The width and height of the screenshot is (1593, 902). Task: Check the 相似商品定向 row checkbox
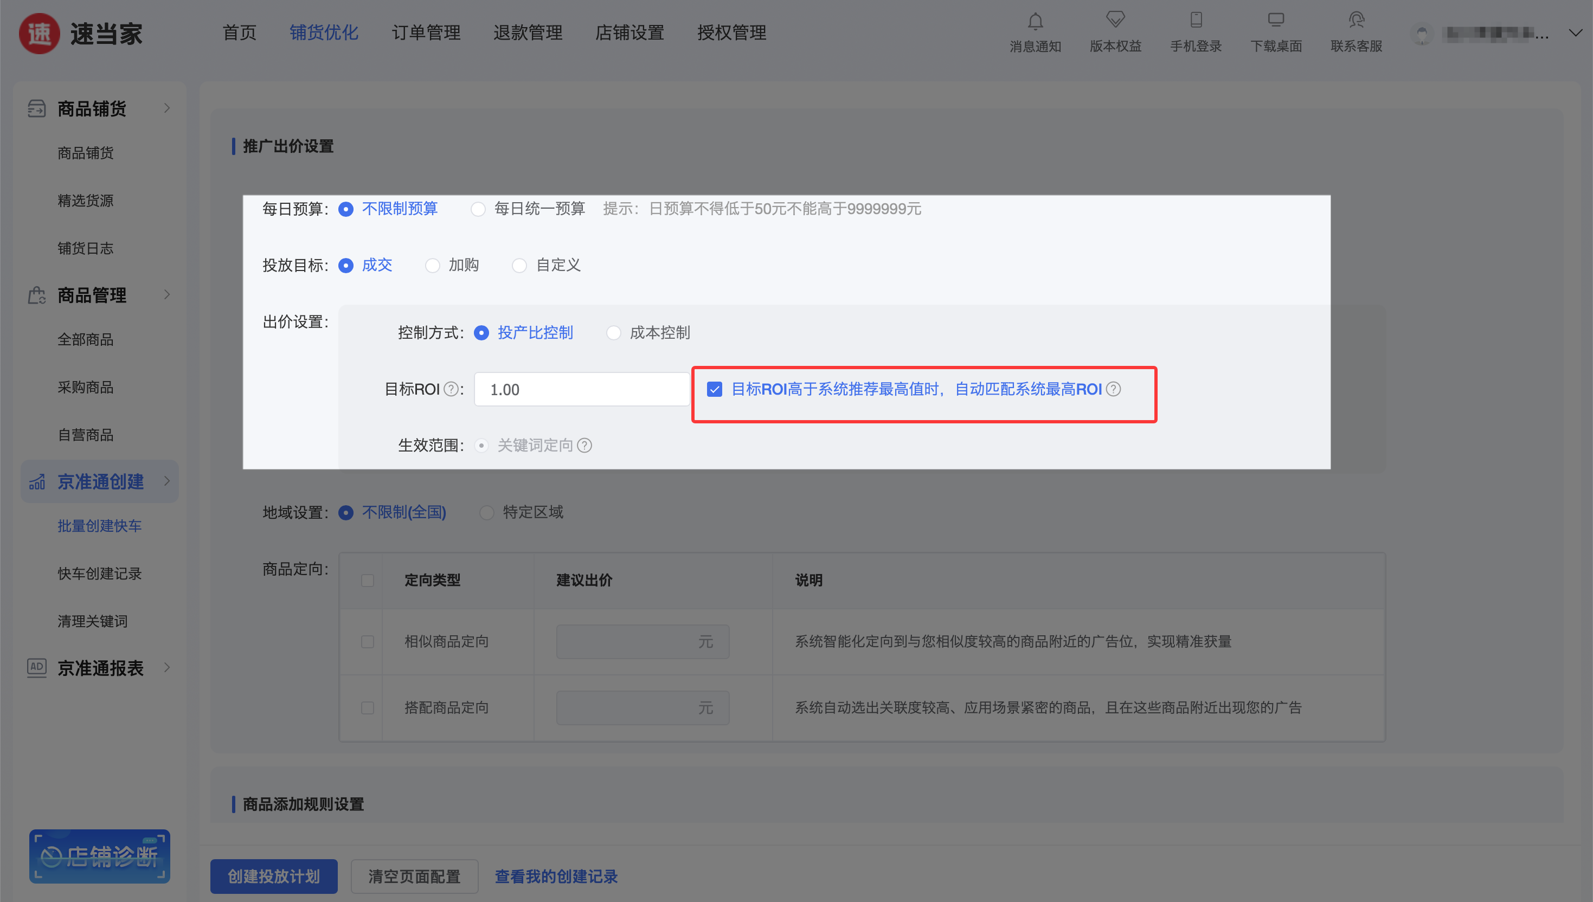tap(368, 642)
